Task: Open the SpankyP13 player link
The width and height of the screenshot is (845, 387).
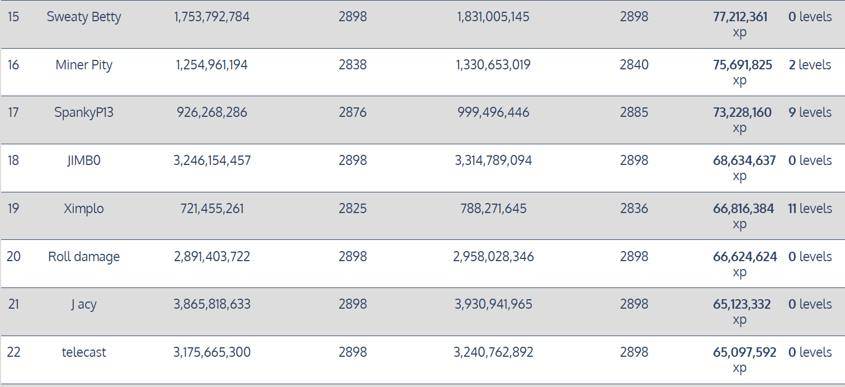Action: (84, 112)
